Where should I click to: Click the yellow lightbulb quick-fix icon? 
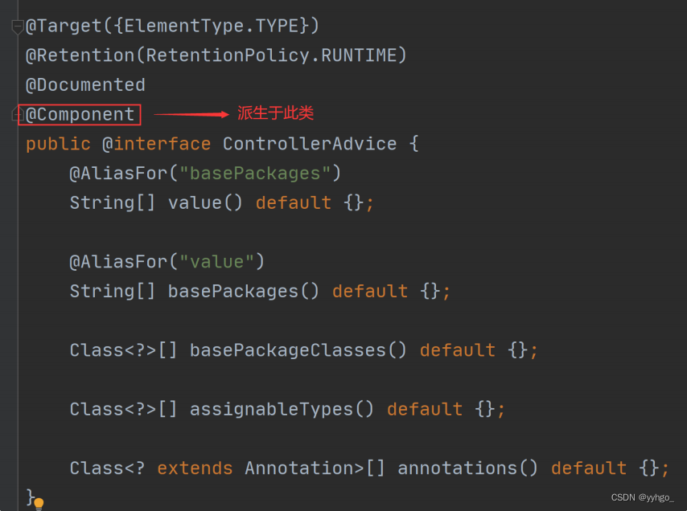pyautogui.click(x=39, y=505)
